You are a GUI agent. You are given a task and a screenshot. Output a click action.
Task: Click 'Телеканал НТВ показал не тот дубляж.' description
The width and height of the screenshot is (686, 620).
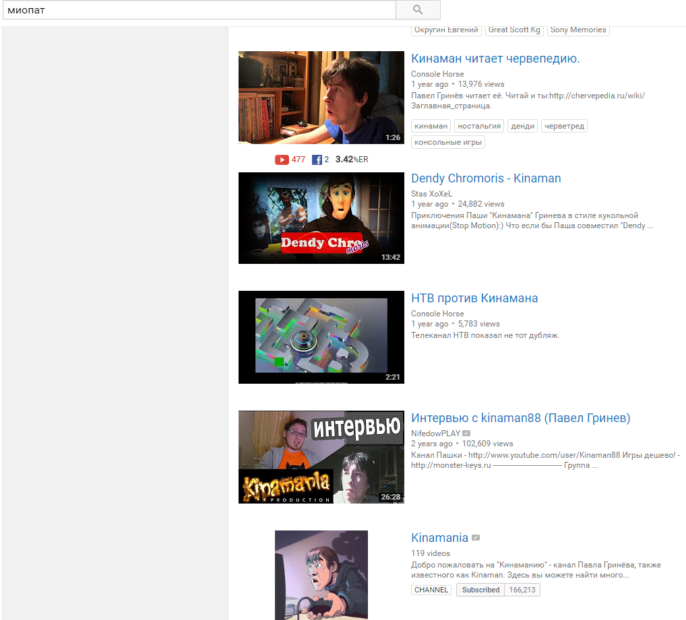[485, 335]
